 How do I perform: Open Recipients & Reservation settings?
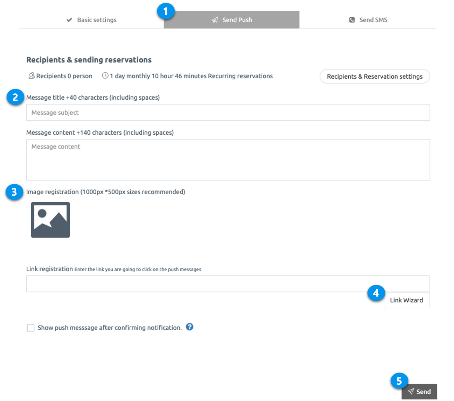[375, 76]
